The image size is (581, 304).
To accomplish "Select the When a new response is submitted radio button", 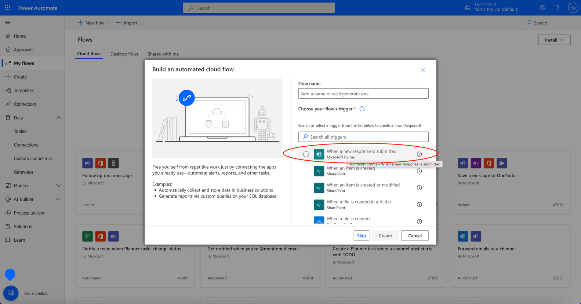I will 306,154.
